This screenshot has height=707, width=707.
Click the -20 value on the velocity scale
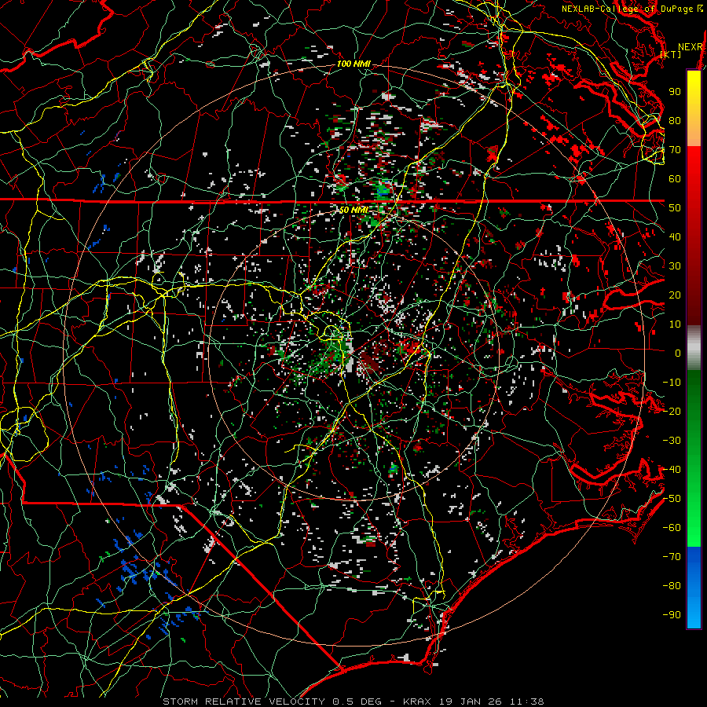pos(672,412)
